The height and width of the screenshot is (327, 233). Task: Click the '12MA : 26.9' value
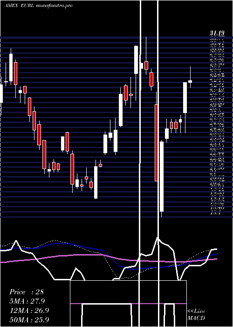29,311
